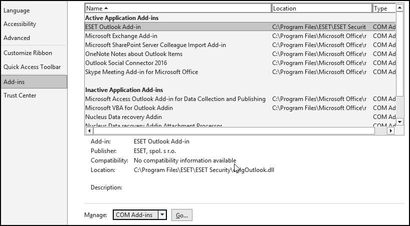Click the Type column header
The image size is (410, 226).
pyautogui.click(x=384, y=8)
